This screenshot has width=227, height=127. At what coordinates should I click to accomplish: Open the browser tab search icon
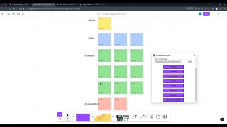(x=210, y=5)
